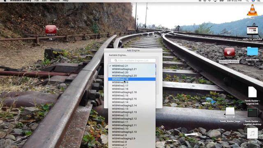Open the Wineskin Winery application menu
The width and height of the screenshot is (263, 148).
[x=21, y=1]
